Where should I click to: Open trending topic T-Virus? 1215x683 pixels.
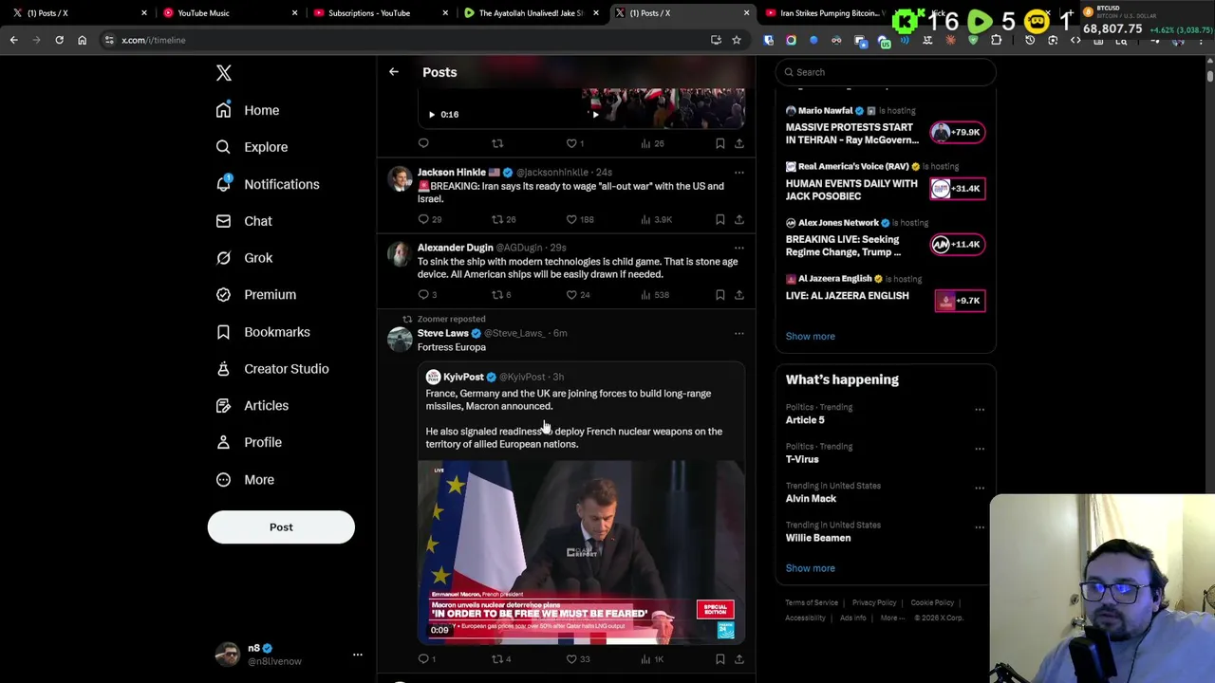tap(802, 459)
